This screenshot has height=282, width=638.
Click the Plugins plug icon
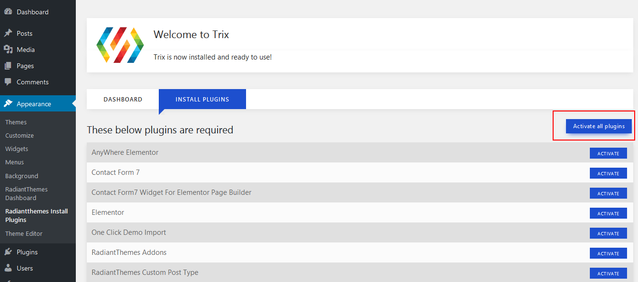tap(8, 252)
